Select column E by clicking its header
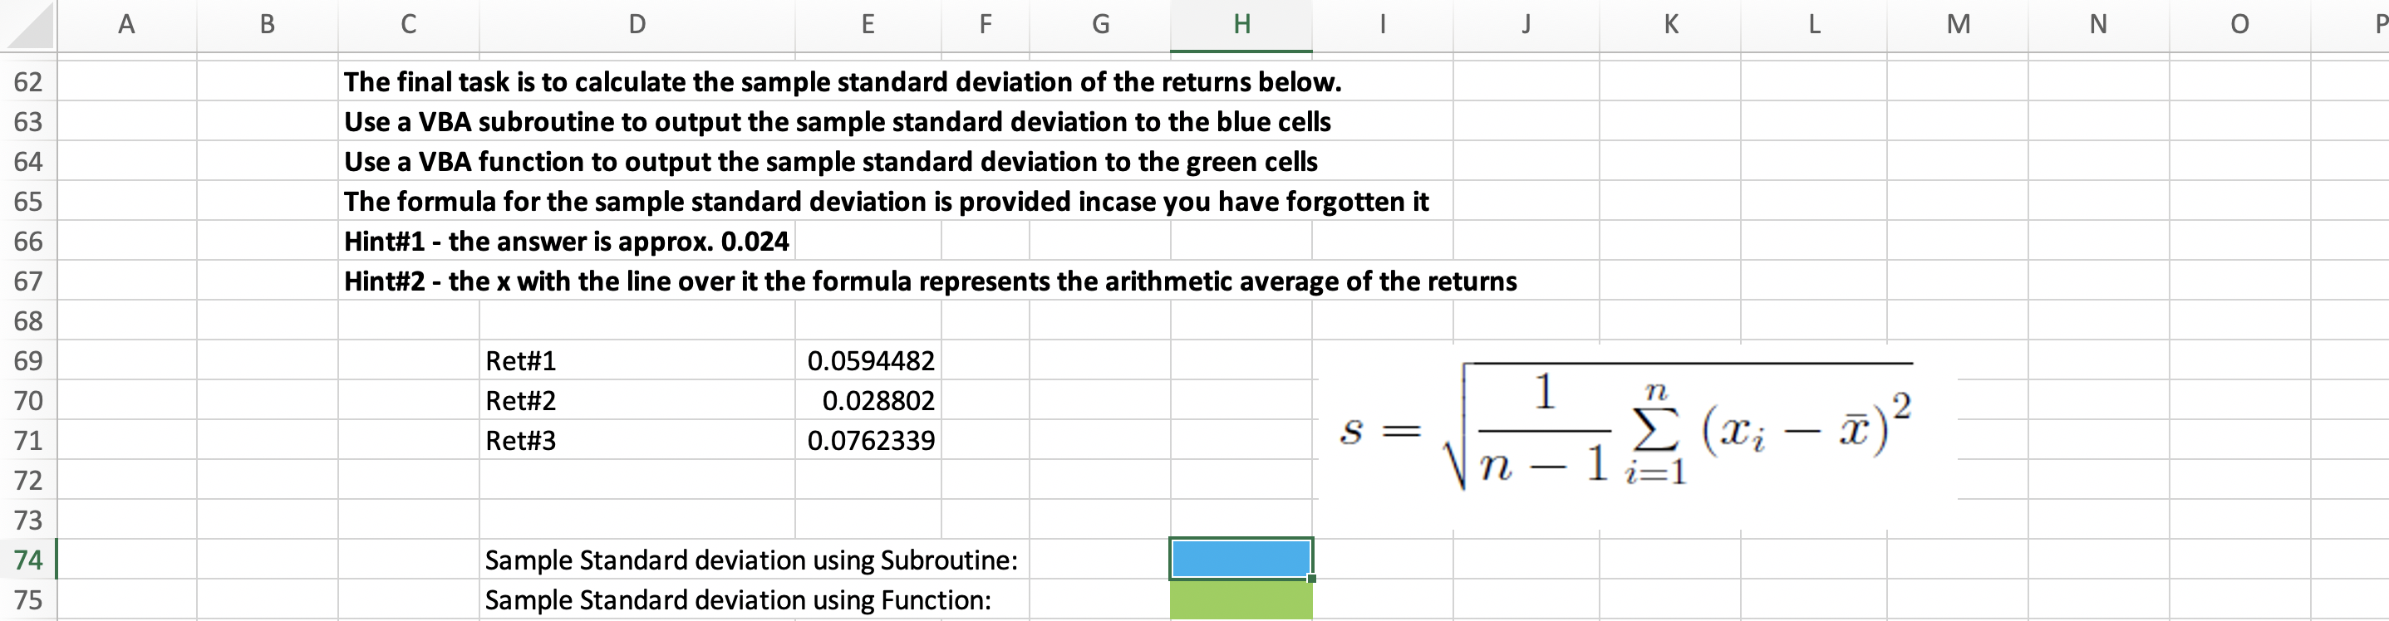 [868, 25]
